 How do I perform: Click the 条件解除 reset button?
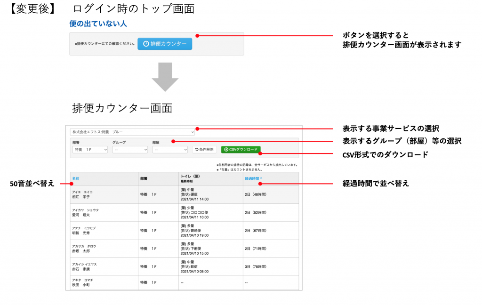(x=204, y=150)
